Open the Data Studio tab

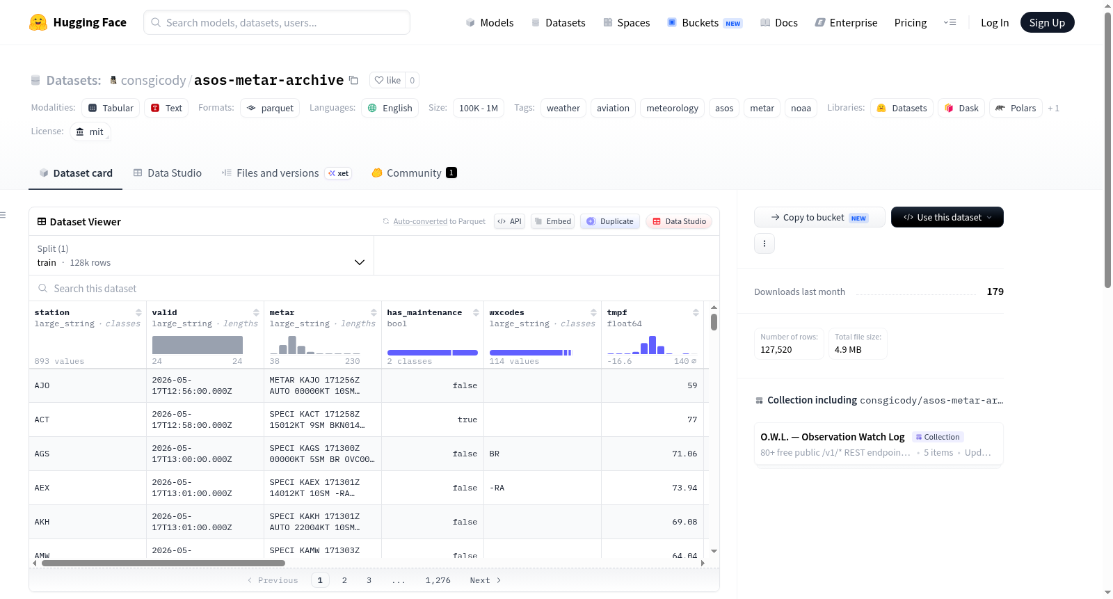click(168, 173)
